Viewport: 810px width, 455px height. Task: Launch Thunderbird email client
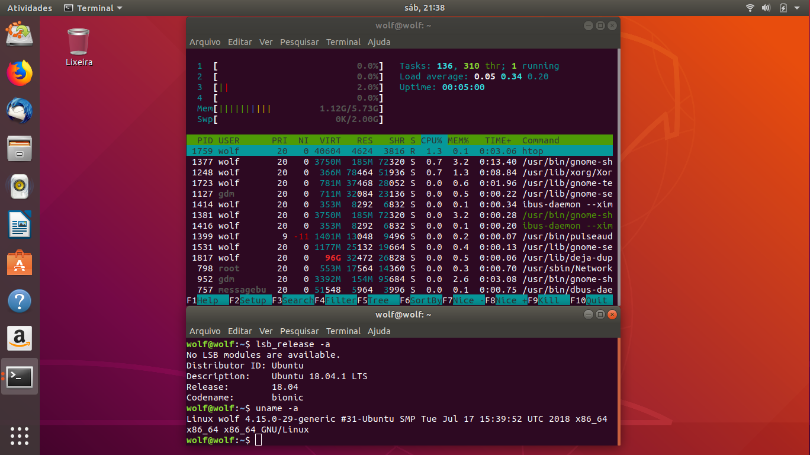(x=20, y=110)
